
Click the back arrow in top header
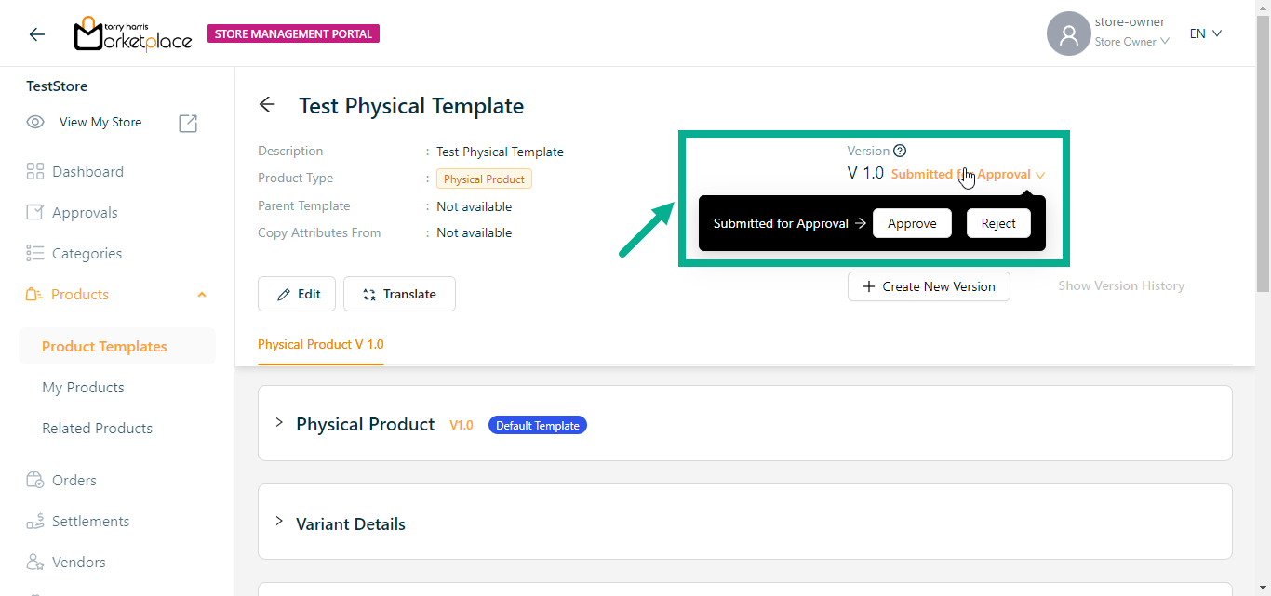pyautogui.click(x=37, y=34)
